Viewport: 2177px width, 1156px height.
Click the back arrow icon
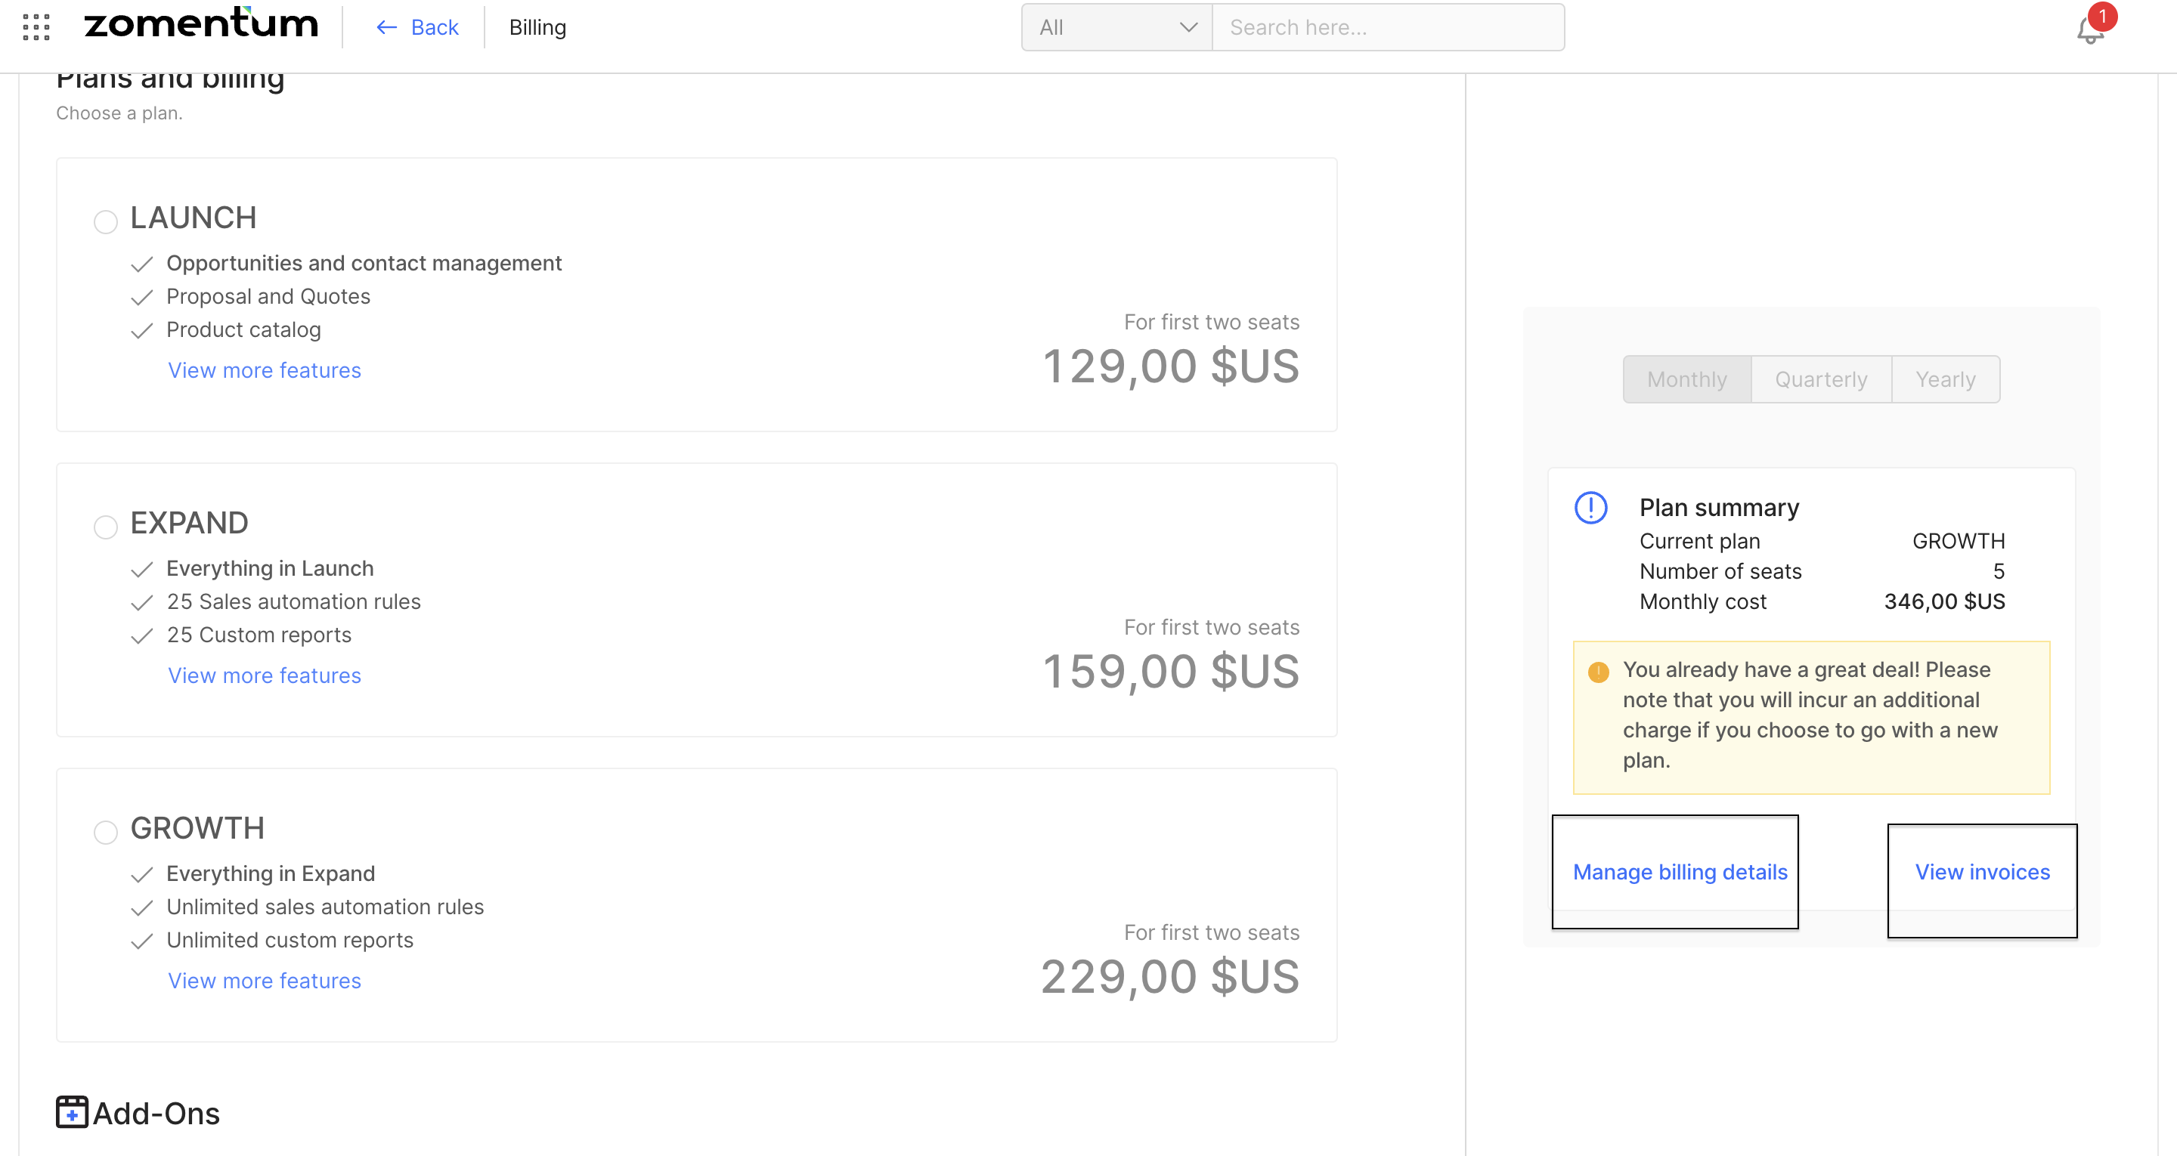point(387,28)
